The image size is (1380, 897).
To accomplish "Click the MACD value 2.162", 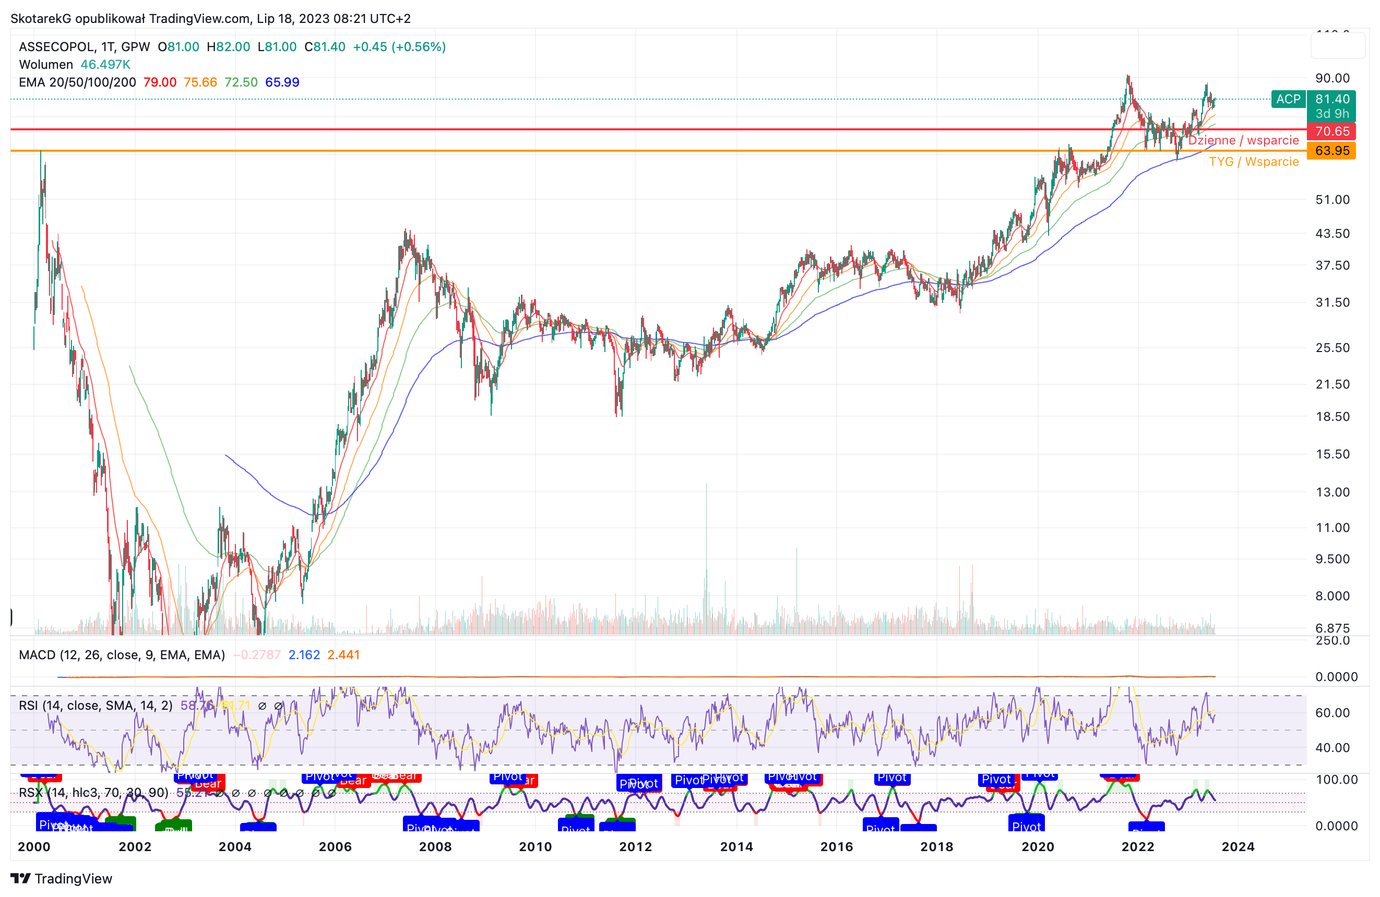I will coord(304,655).
